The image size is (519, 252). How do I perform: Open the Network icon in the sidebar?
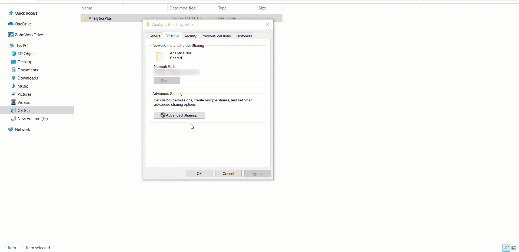pyautogui.click(x=11, y=129)
